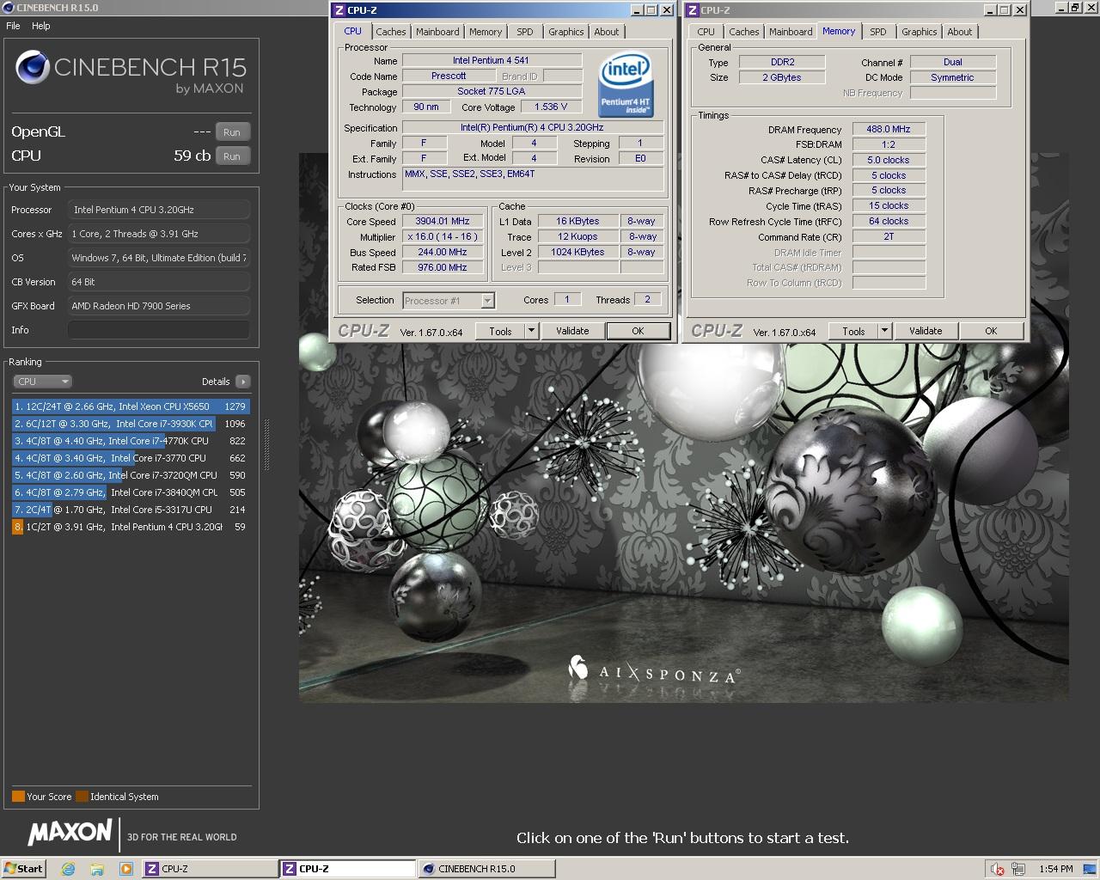Switch to Mainboard tab in left CPU-Z window

coord(437,32)
